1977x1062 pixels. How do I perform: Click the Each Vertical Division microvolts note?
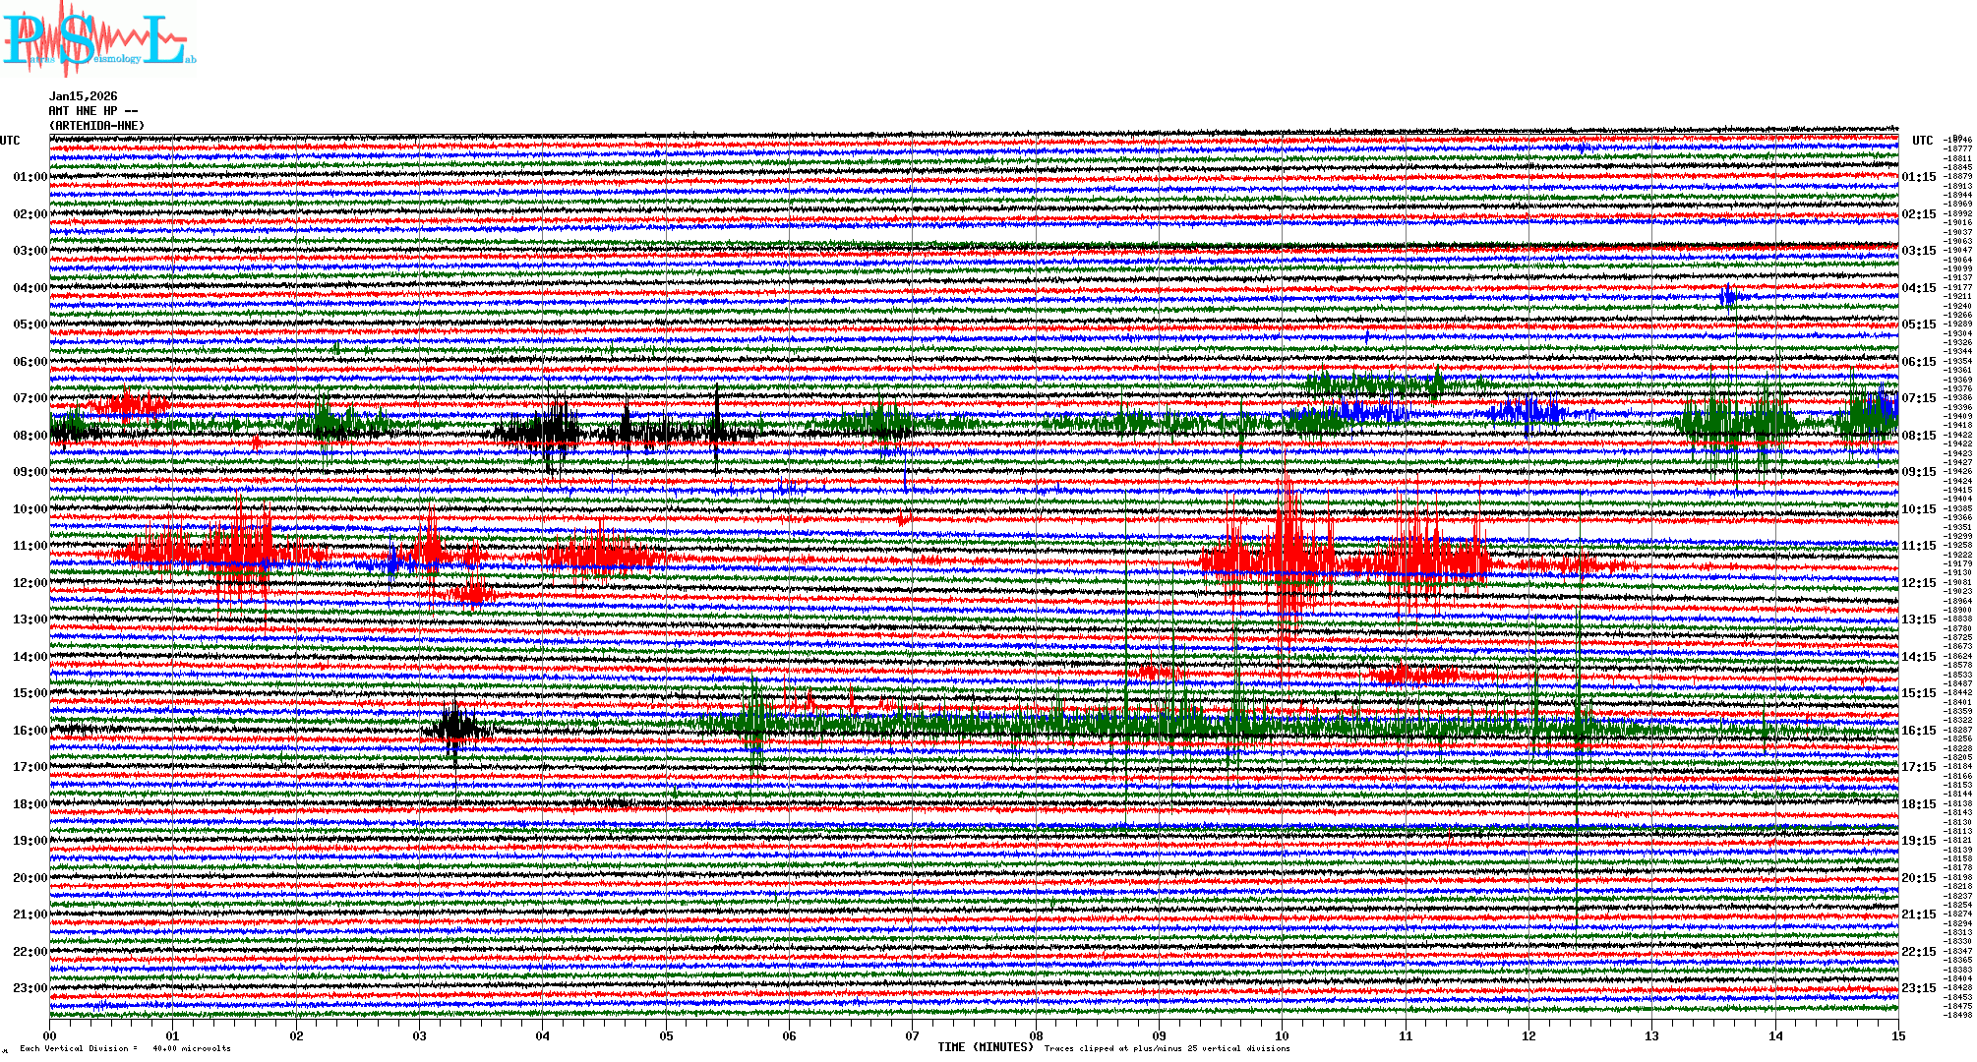pyautogui.click(x=125, y=1048)
